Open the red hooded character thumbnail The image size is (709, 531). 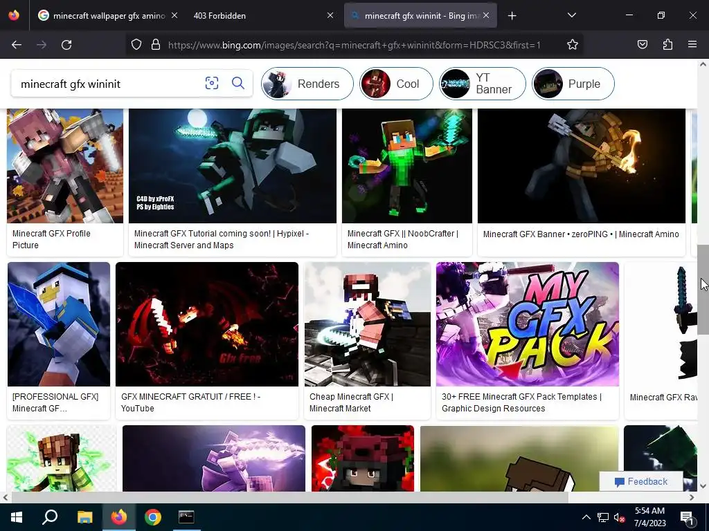point(363,458)
